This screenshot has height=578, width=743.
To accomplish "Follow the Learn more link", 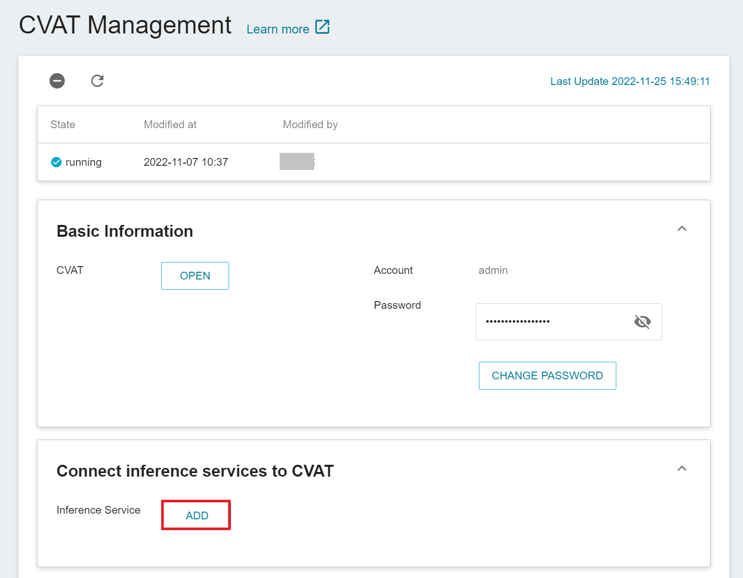I will click(278, 29).
